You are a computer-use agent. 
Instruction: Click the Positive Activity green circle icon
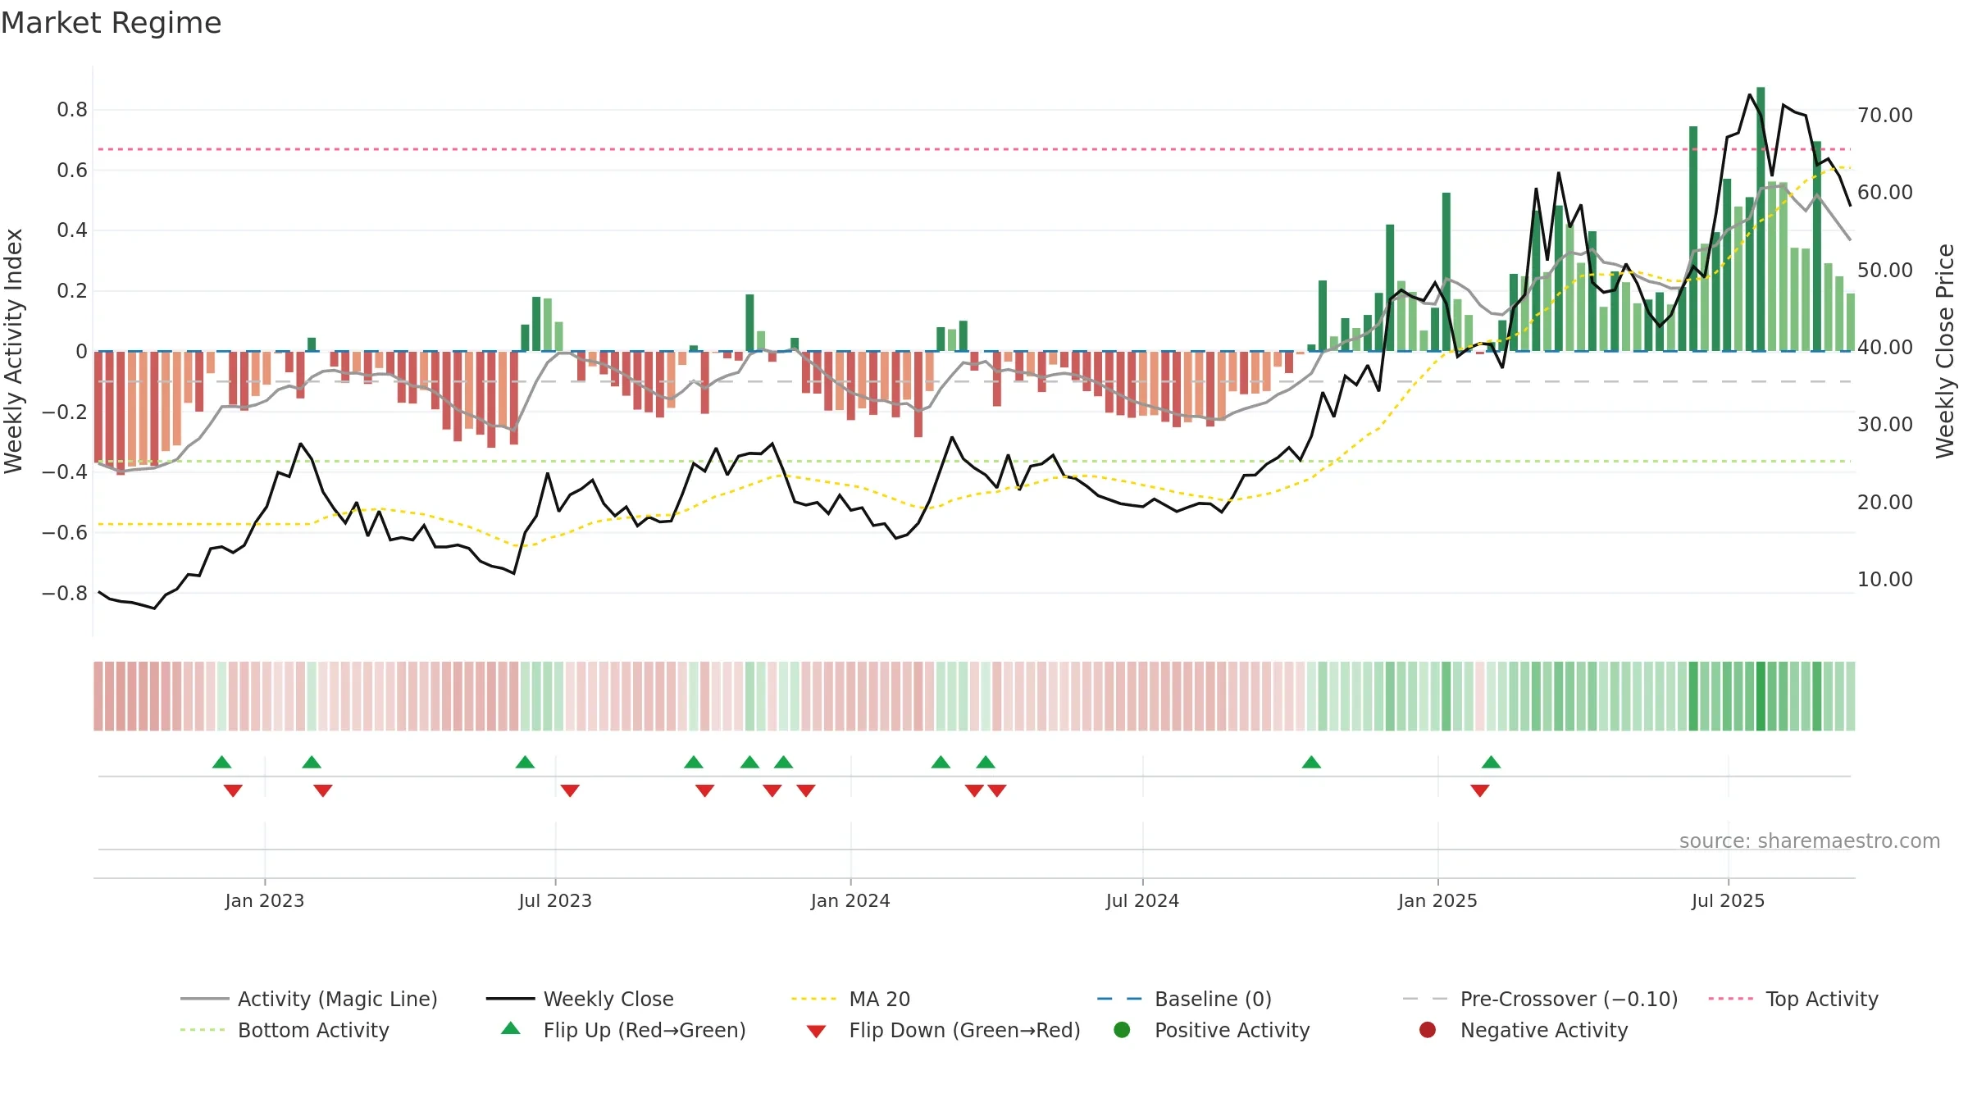(1122, 1030)
